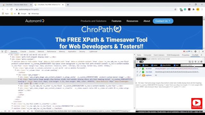Click the DevTools inspect element picker icon

(2, 51)
